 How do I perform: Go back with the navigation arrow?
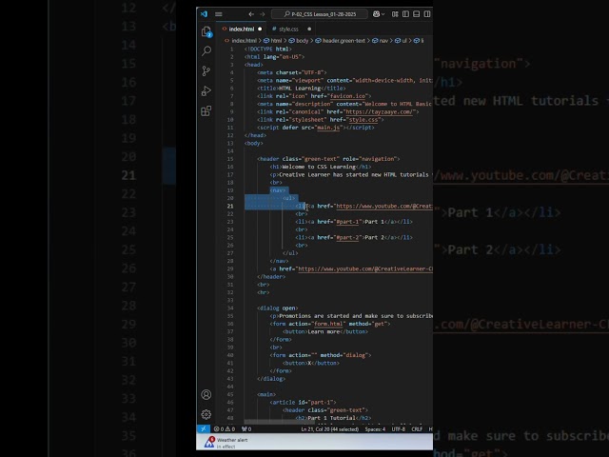click(251, 14)
